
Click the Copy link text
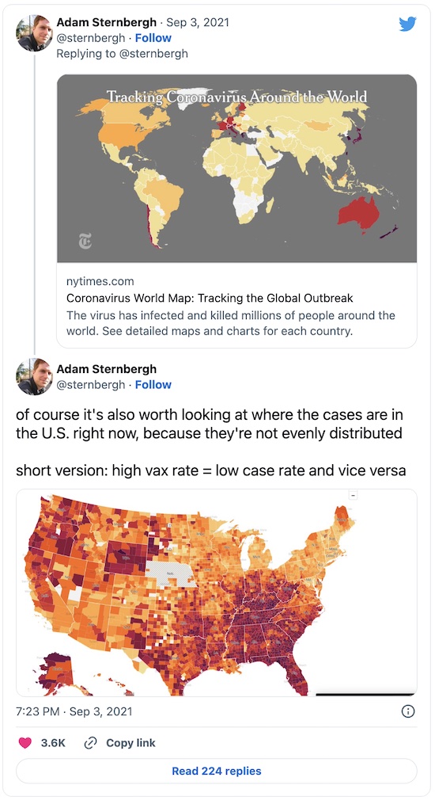point(131,743)
